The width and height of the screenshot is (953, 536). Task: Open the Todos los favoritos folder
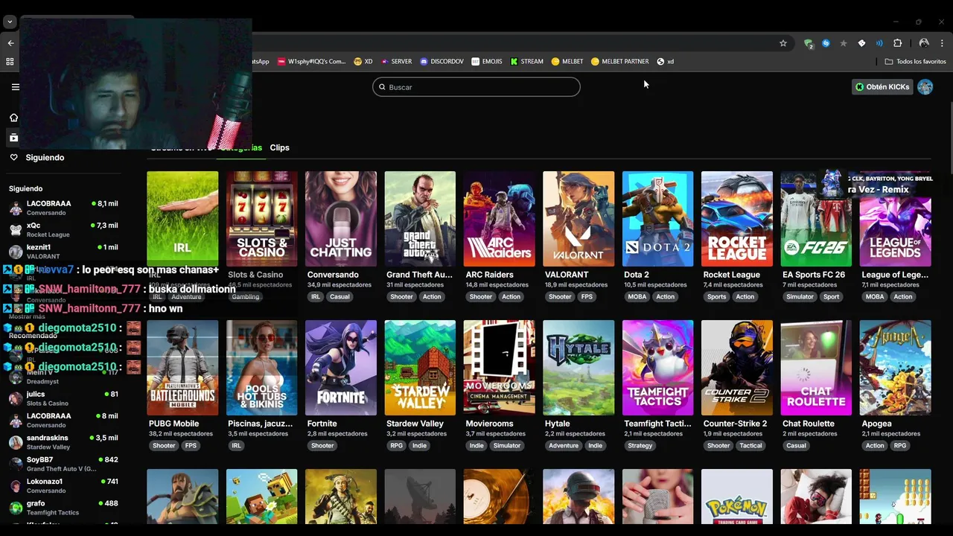(x=915, y=62)
